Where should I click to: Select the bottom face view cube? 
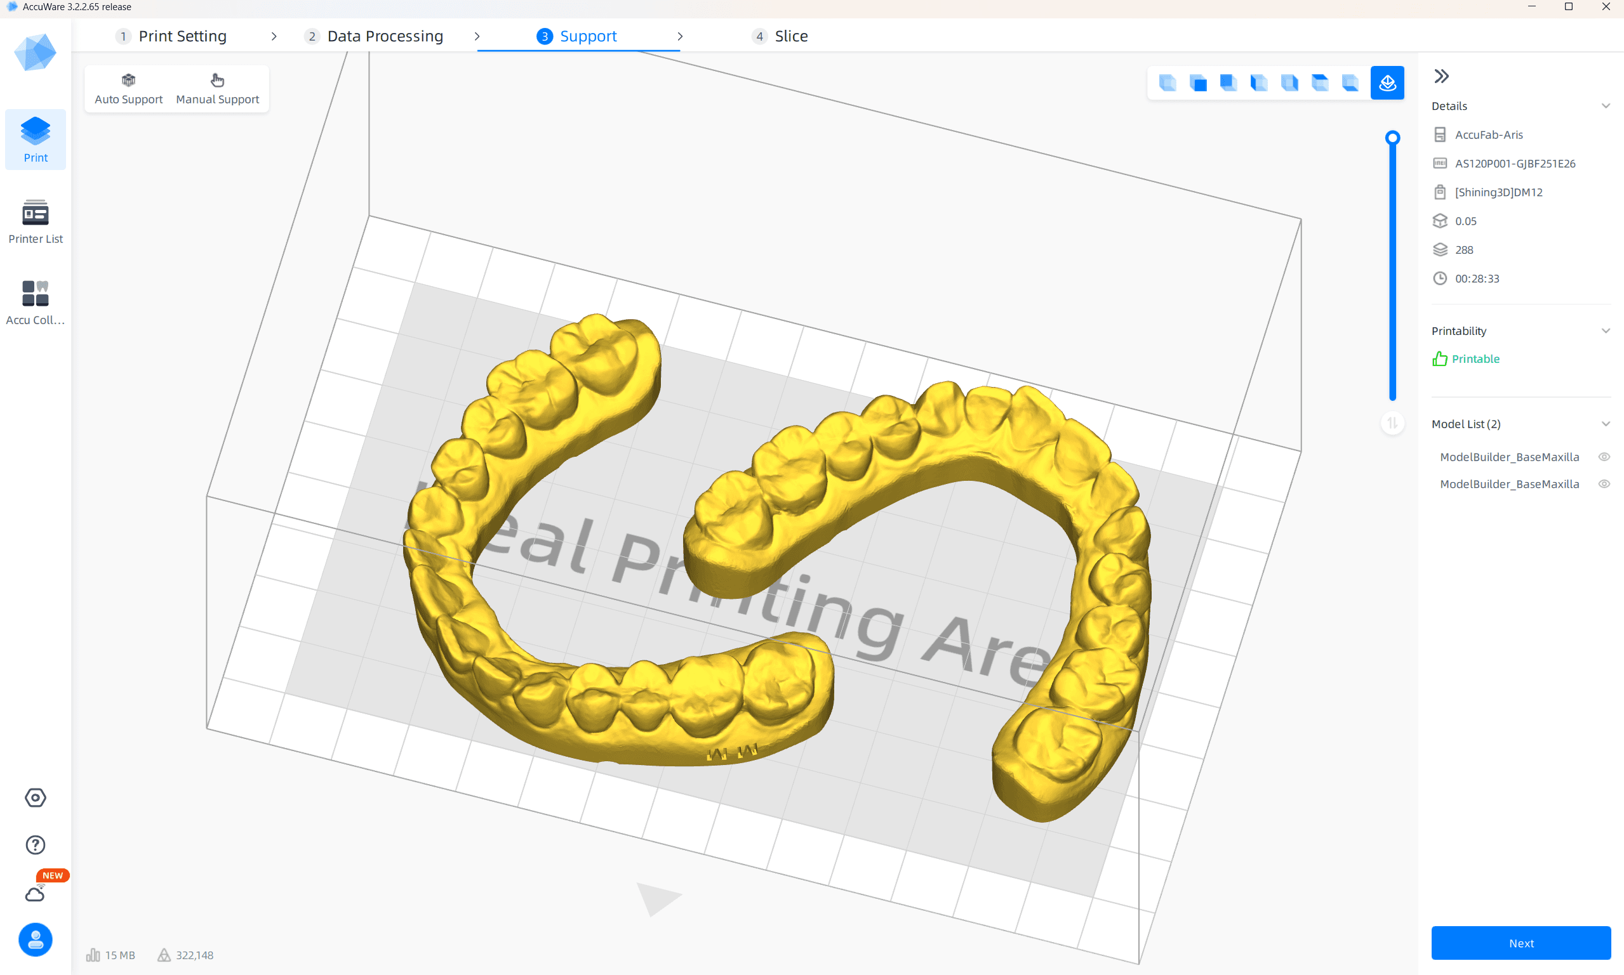coord(1350,82)
